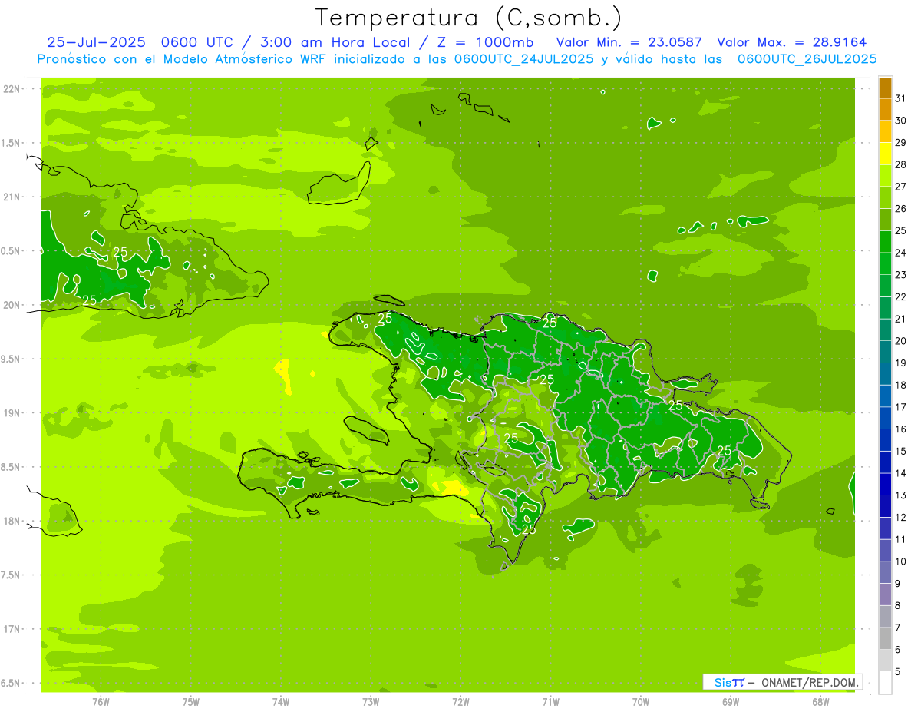The width and height of the screenshot is (921, 712).
Task: Click the '70W' longitude label
Action: (641, 702)
